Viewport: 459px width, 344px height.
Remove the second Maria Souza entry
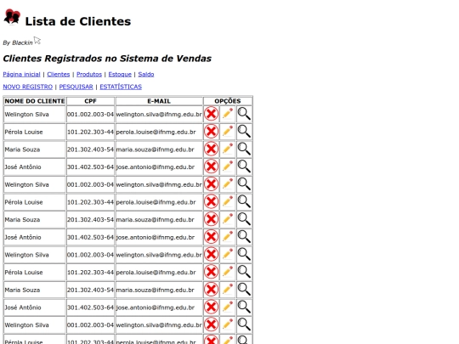pos(211,219)
